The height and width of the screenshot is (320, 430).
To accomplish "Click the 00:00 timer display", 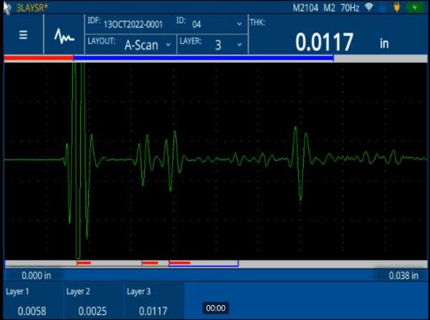I will [x=216, y=308].
